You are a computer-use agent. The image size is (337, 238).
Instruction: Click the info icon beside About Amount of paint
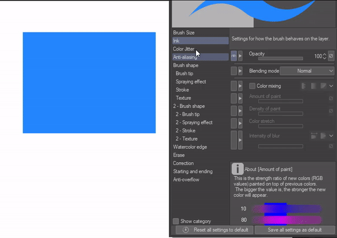[x=238, y=168]
